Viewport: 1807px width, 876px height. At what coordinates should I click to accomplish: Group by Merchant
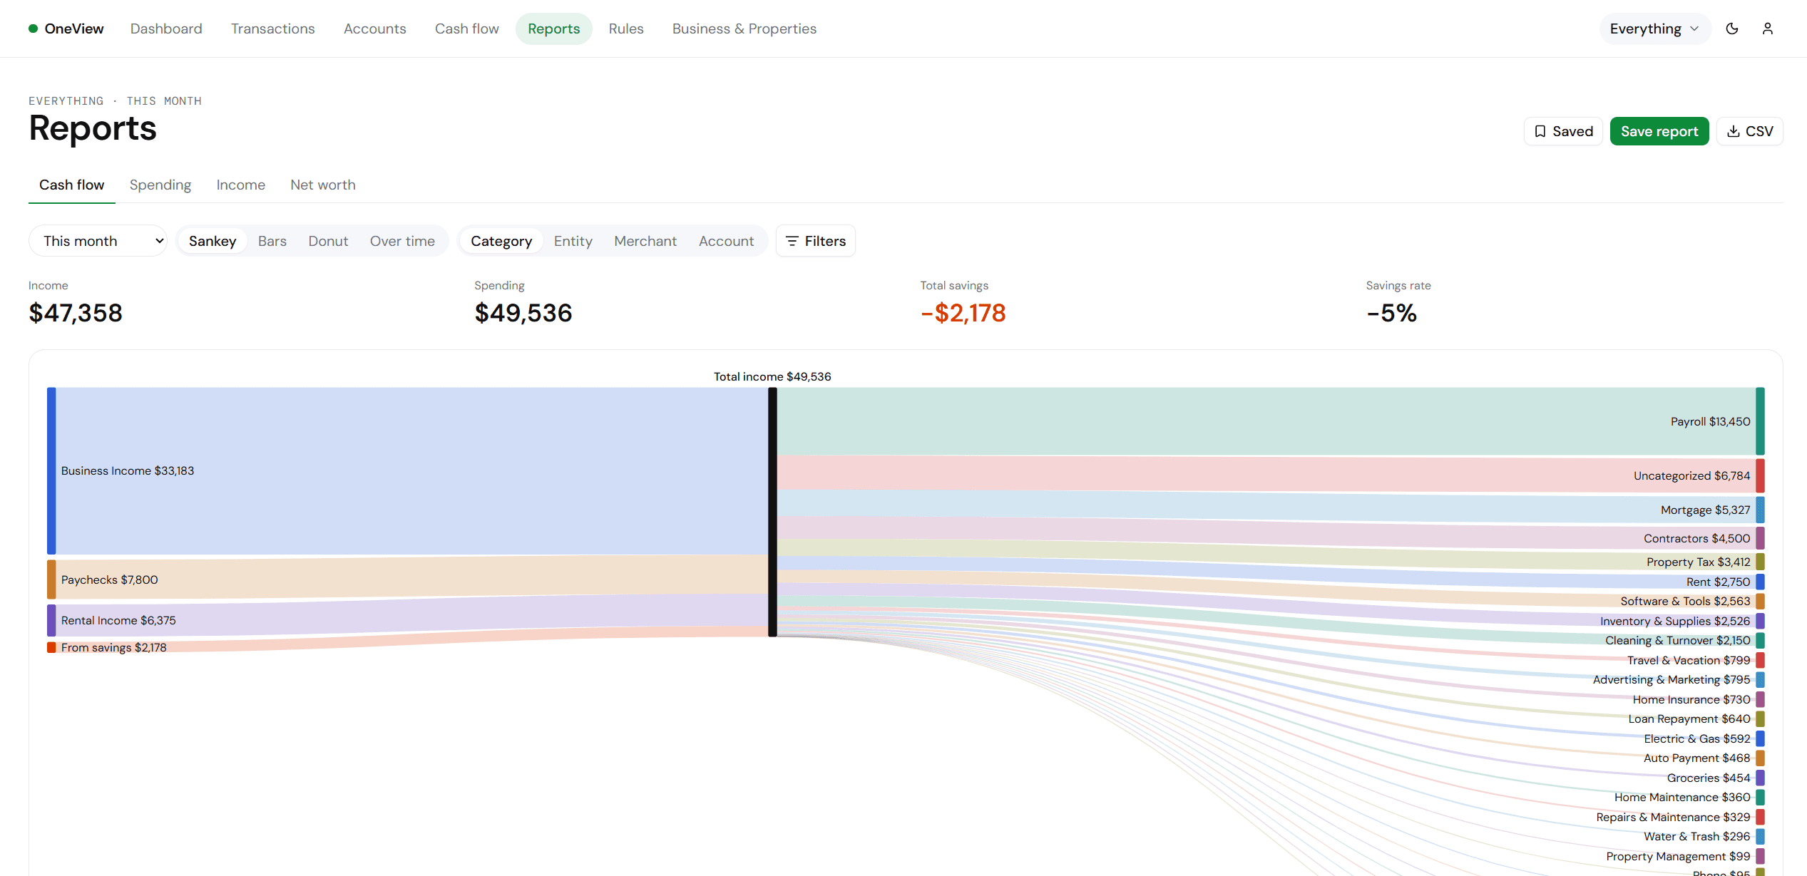[x=645, y=241]
